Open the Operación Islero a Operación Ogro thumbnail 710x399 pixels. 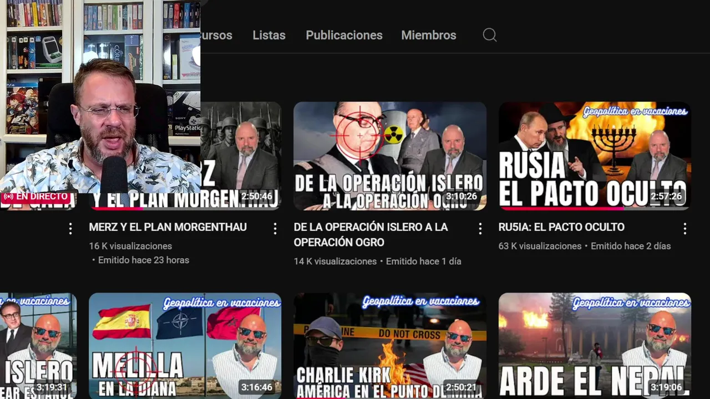coord(390,156)
